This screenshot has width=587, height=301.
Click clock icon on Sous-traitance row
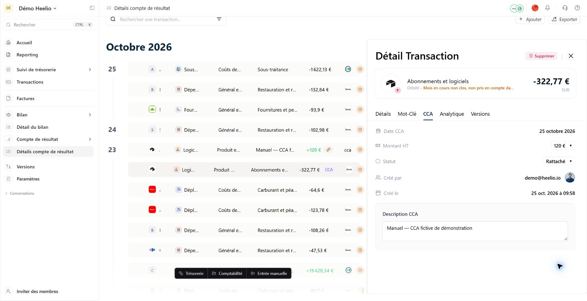[360, 69]
